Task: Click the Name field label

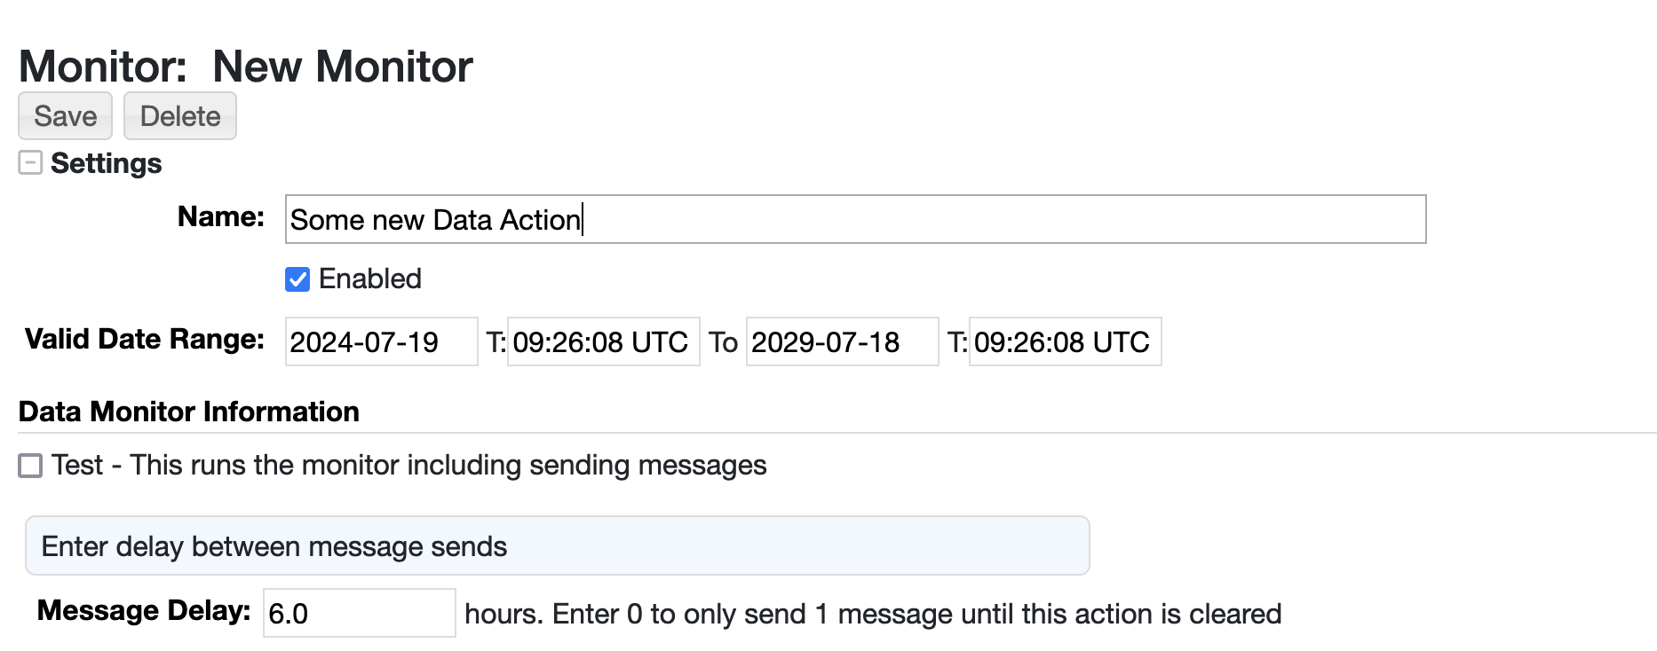Action: 221,217
